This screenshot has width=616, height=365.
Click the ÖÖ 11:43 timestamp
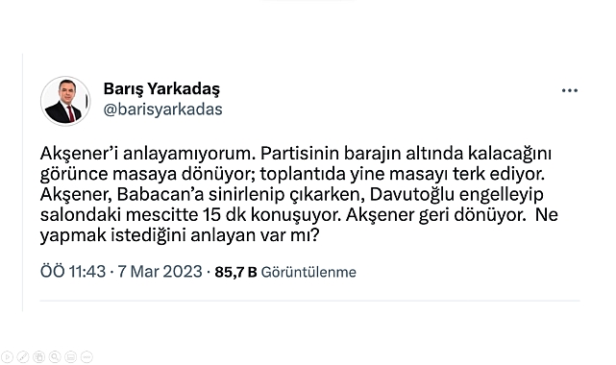[x=73, y=272]
